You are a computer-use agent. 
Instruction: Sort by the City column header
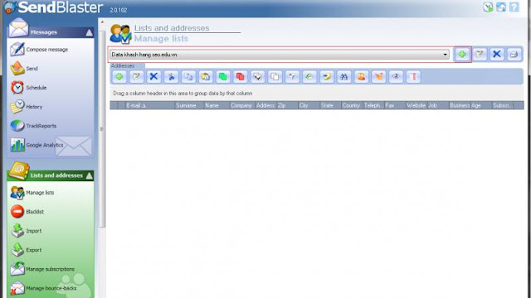pyautogui.click(x=309, y=105)
